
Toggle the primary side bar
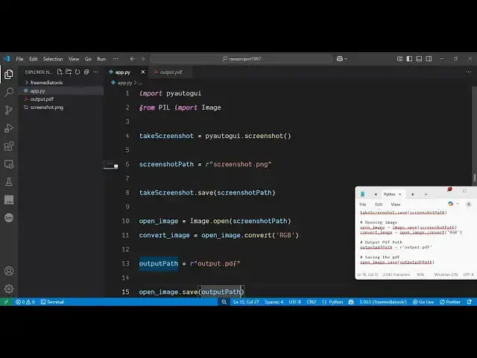click(x=409, y=59)
